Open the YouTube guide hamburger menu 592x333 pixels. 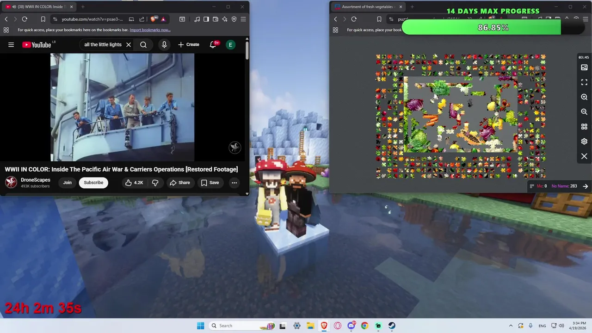11,45
